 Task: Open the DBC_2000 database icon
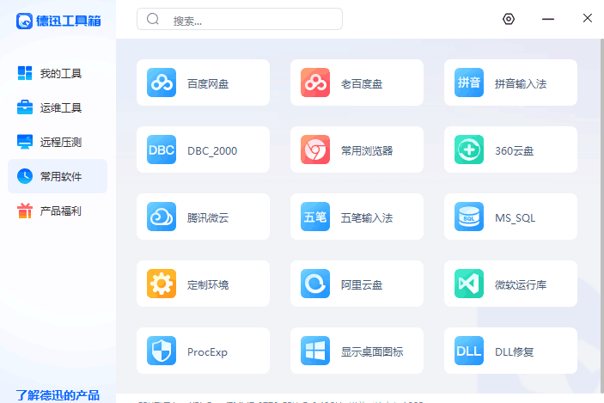point(162,150)
